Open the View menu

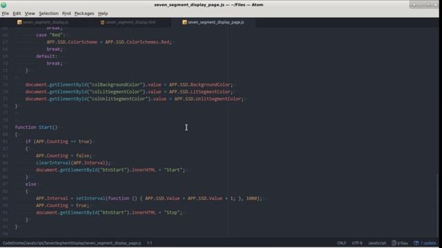[x=30, y=14]
